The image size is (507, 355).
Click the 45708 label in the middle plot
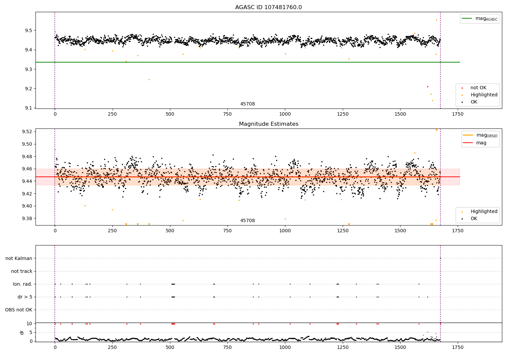pyautogui.click(x=247, y=221)
